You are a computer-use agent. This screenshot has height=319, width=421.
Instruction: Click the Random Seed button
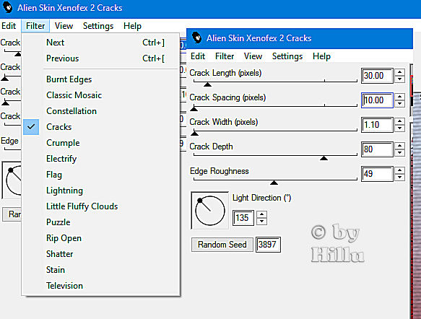point(222,245)
